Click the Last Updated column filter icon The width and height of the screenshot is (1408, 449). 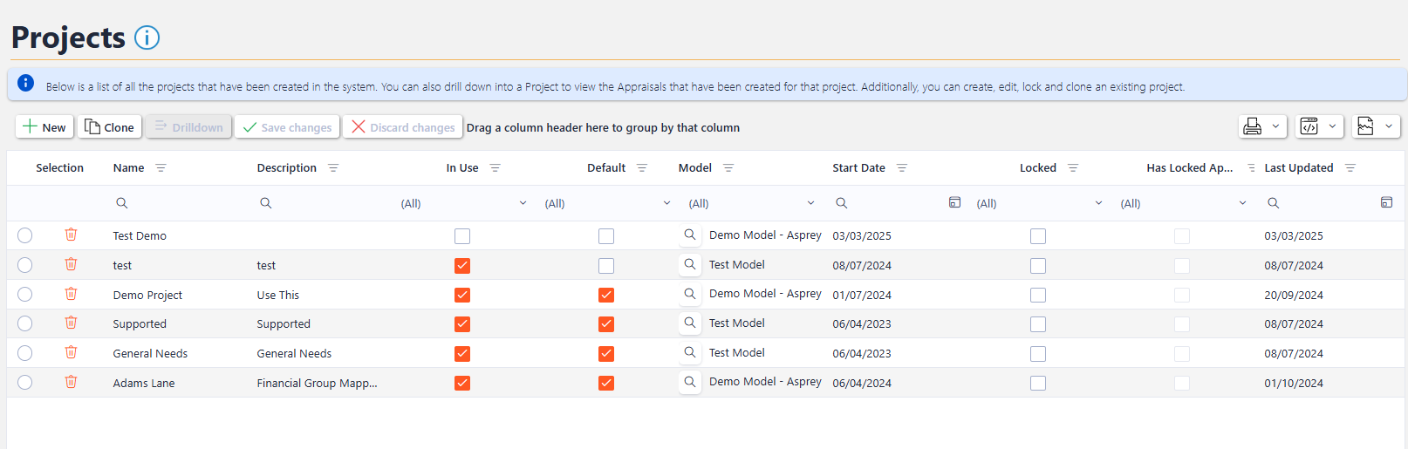pos(1350,168)
